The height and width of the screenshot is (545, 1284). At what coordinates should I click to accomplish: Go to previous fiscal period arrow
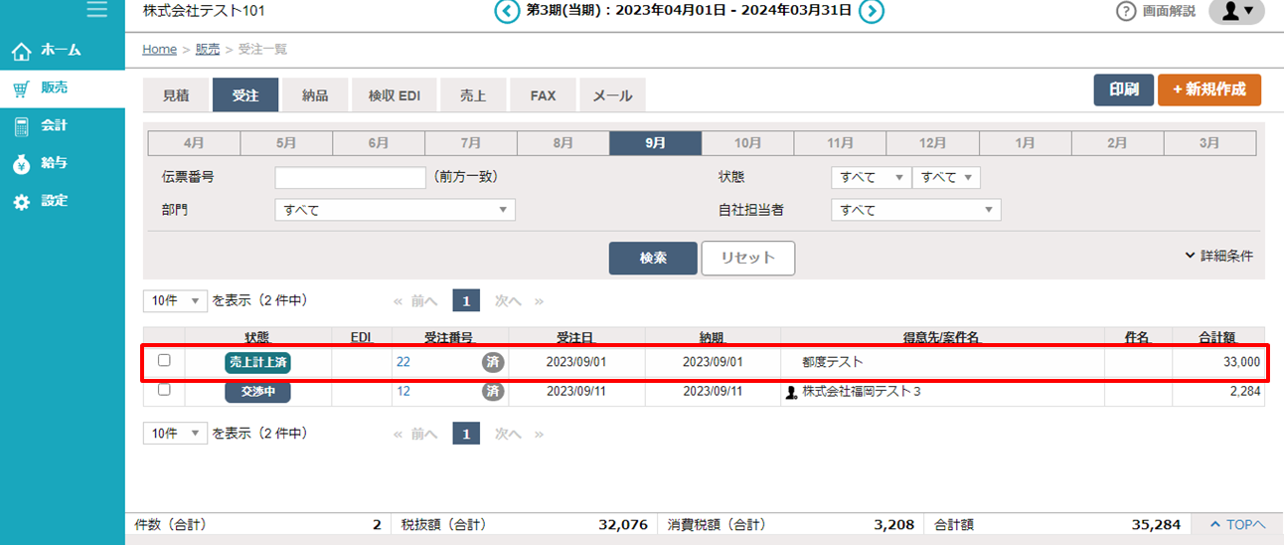point(507,11)
